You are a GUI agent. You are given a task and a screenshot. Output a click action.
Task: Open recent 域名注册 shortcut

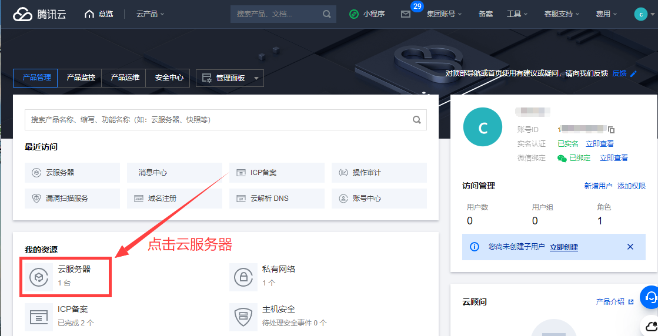(x=175, y=199)
